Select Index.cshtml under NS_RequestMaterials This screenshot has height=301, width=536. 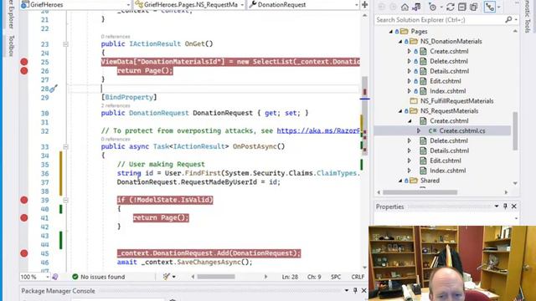(x=447, y=171)
